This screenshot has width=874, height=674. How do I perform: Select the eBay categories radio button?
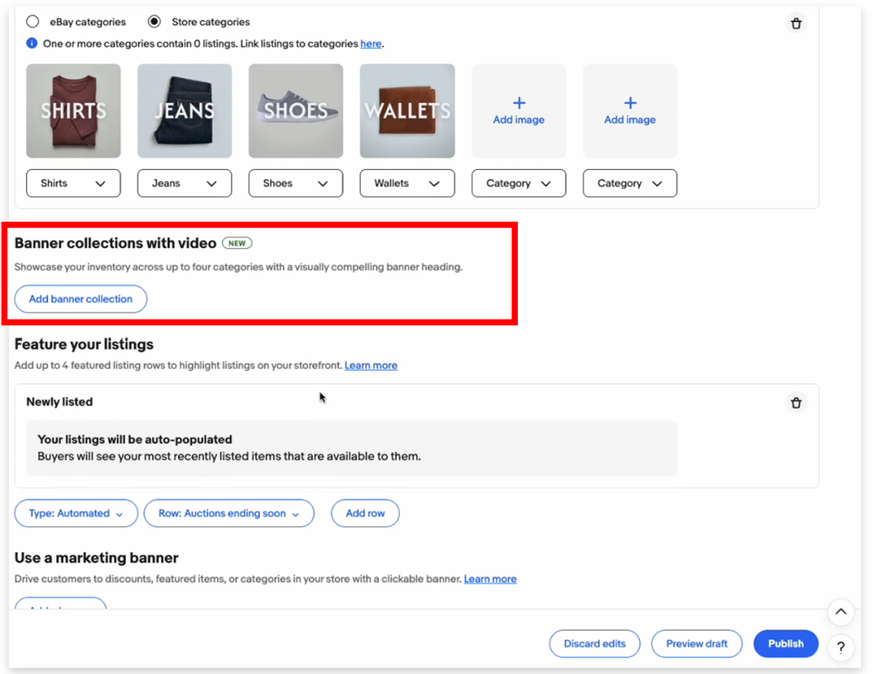[32, 22]
